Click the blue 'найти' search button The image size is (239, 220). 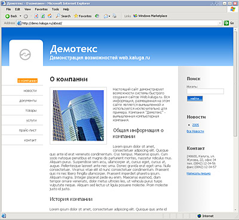coord(195,99)
